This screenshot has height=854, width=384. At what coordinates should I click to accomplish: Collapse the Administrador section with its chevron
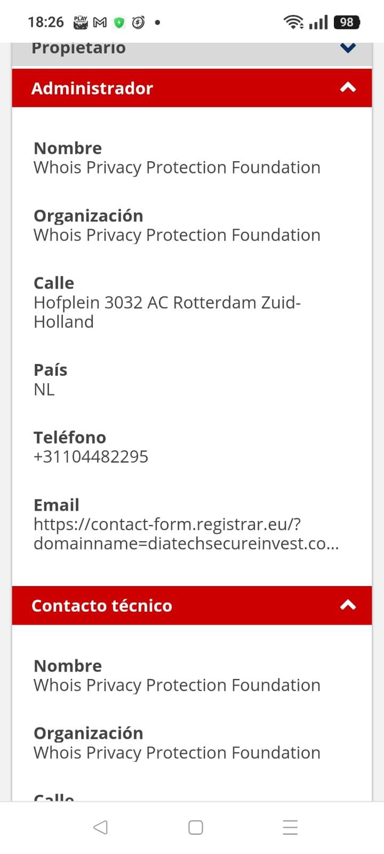[348, 88]
